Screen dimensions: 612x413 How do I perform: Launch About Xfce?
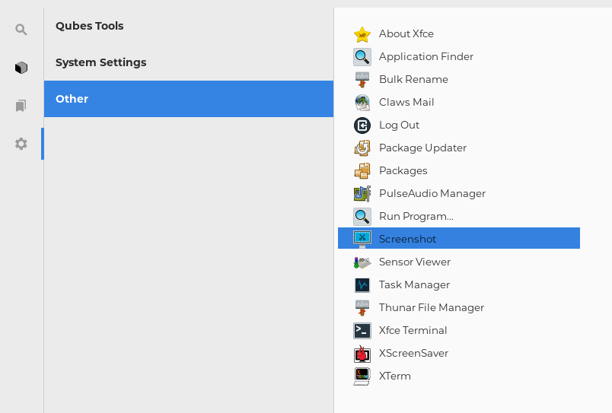tap(459, 34)
